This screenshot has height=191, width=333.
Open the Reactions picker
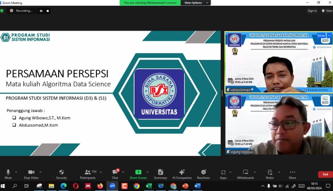(x=203, y=174)
